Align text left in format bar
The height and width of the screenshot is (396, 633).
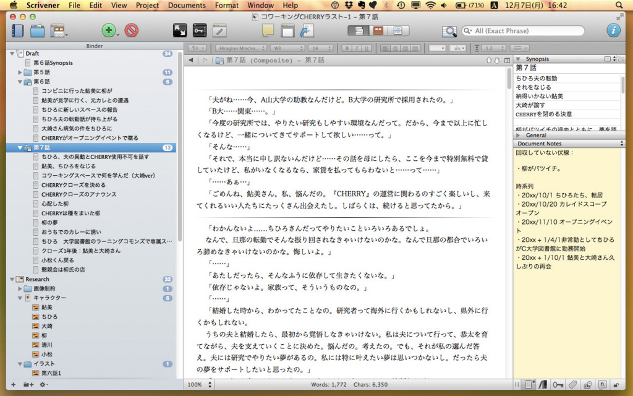(x=385, y=48)
